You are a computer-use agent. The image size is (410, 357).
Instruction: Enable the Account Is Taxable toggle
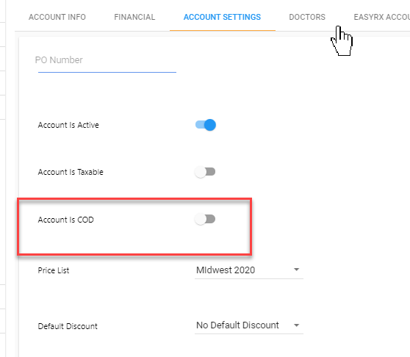click(x=205, y=172)
